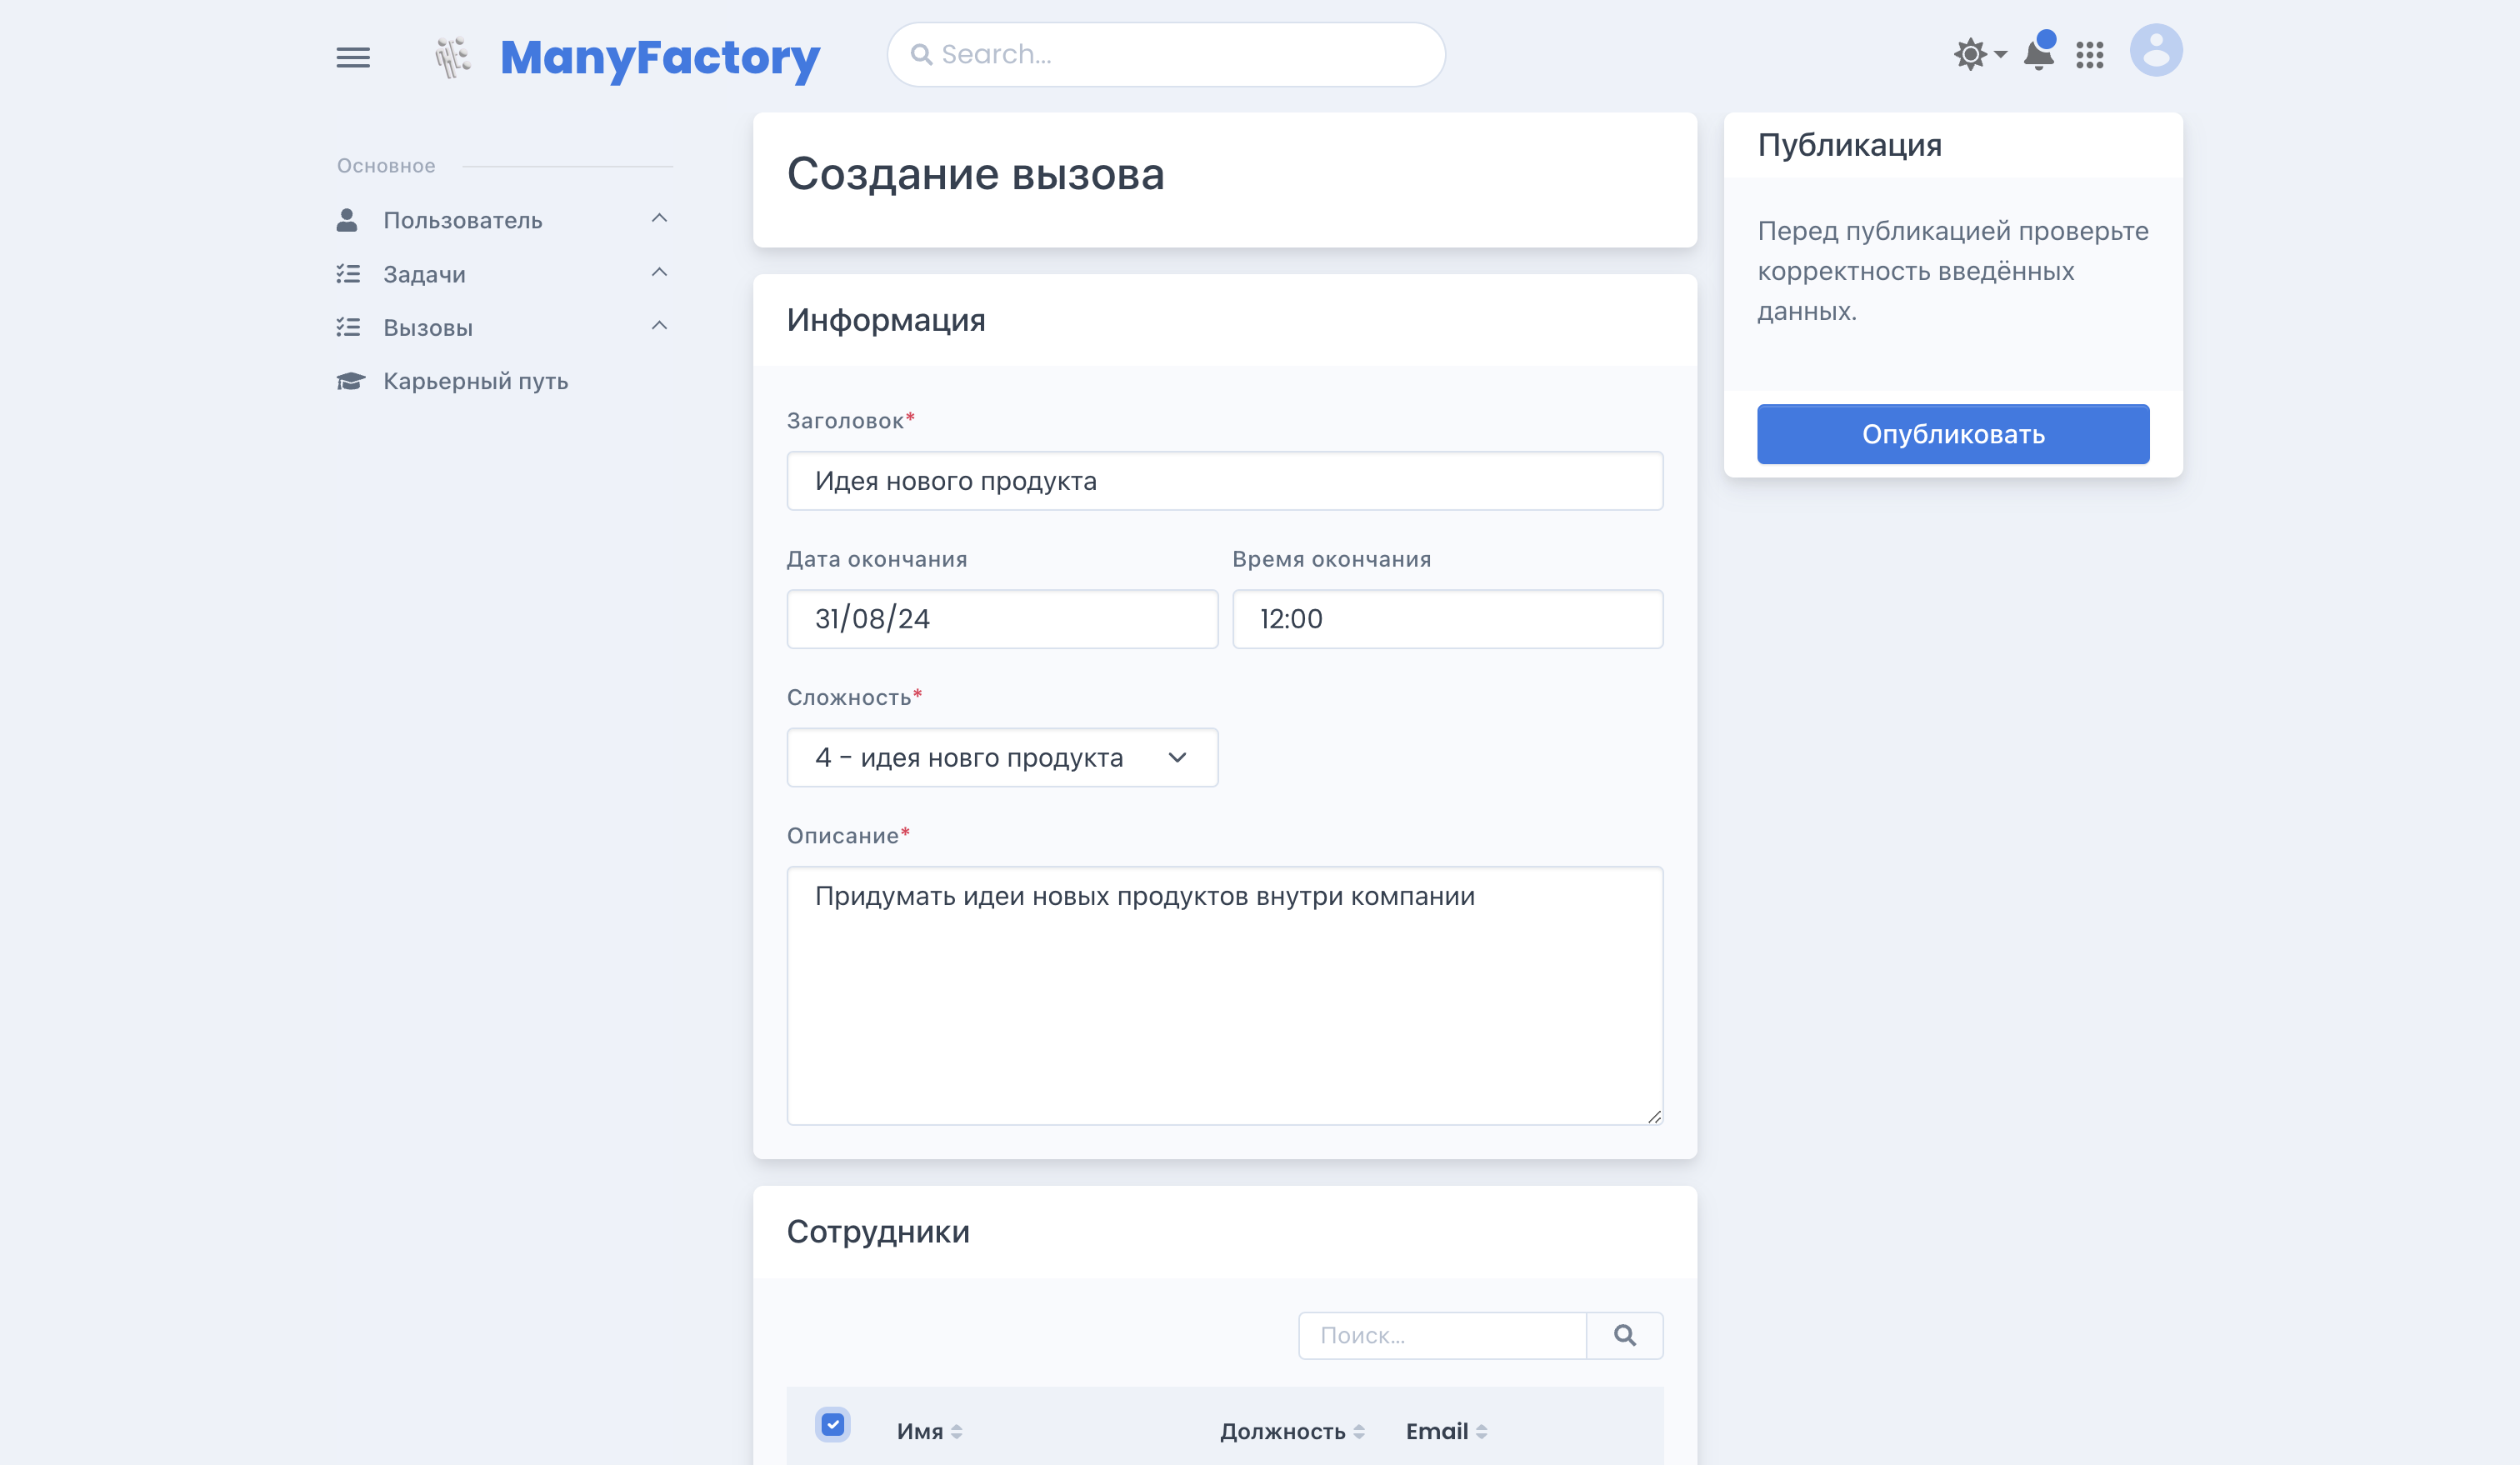Open the theme switcher sun icon
2520x1465 pixels.
tap(1971, 54)
